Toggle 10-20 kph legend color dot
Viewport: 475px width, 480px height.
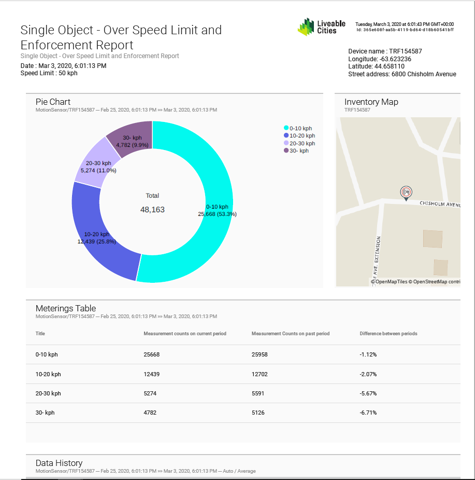coord(286,135)
